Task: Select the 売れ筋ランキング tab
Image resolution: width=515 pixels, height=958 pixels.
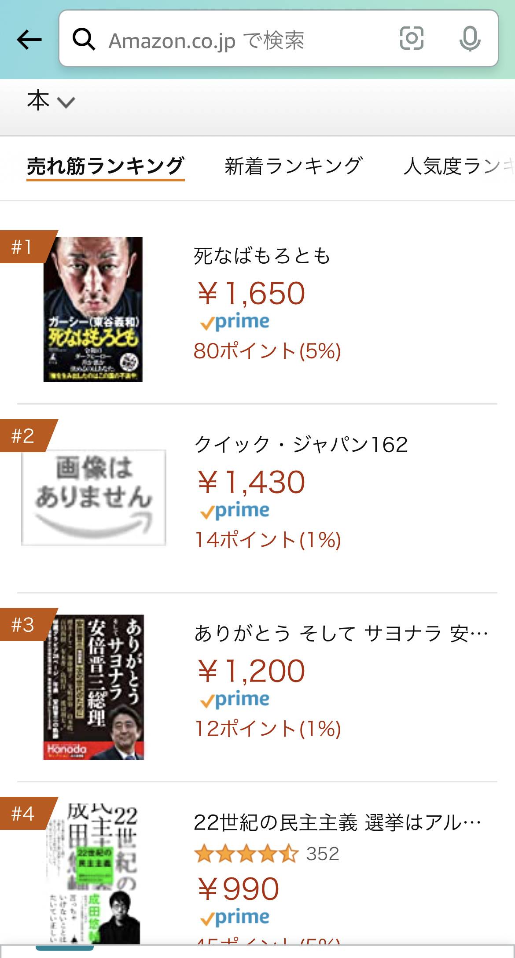Action: [105, 166]
